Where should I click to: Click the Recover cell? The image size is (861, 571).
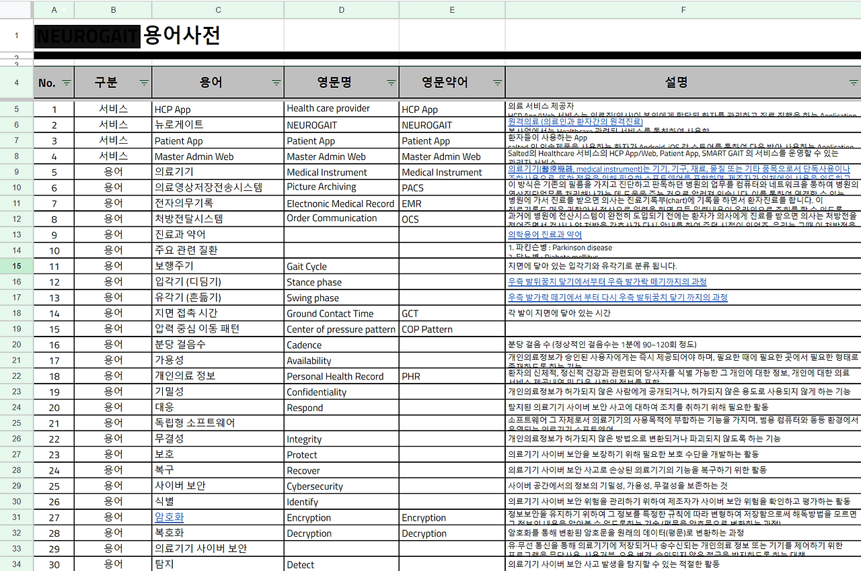click(x=342, y=470)
